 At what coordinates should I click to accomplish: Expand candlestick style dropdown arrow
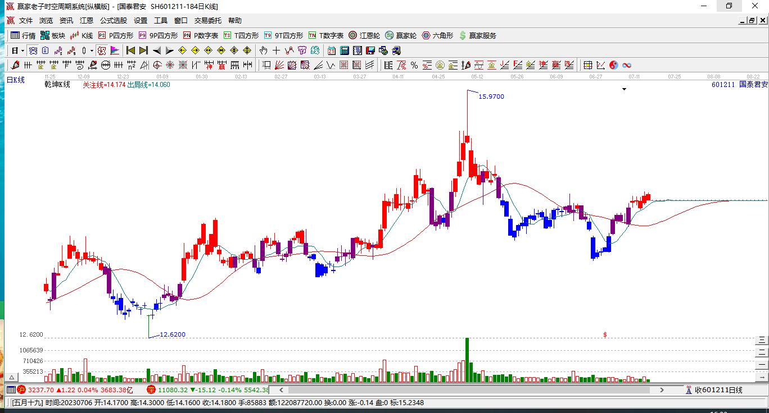tap(92, 51)
